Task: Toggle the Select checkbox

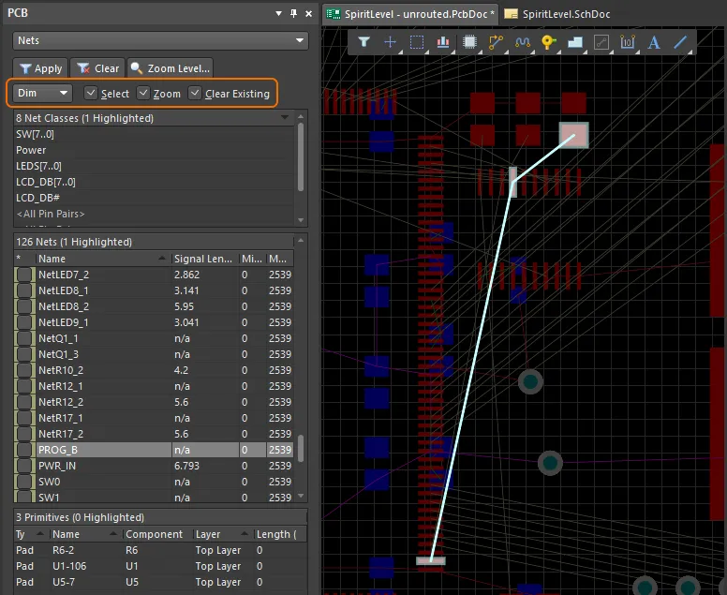Action: click(x=90, y=94)
